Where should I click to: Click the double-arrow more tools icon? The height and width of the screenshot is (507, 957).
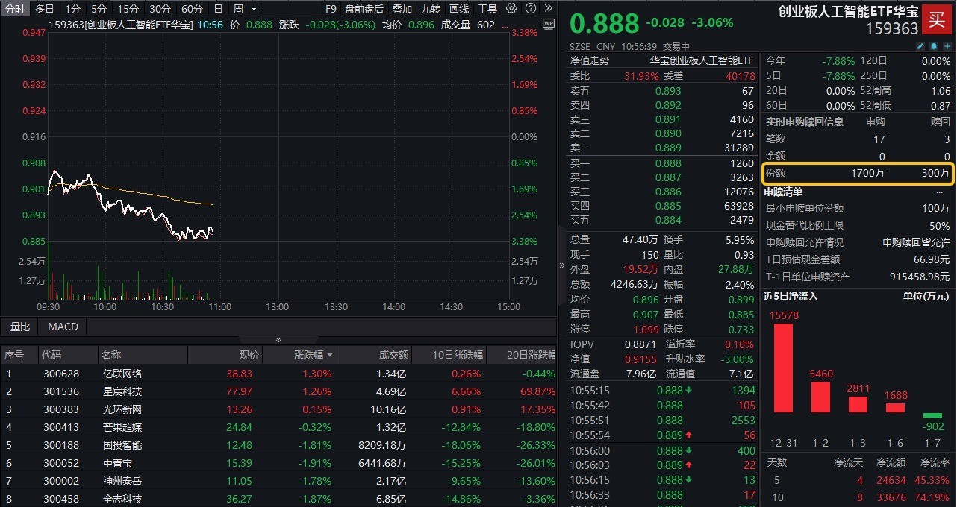coord(547,9)
